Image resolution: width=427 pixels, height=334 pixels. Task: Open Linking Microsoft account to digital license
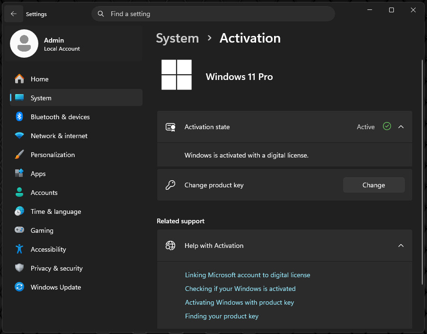tap(248, 275)
